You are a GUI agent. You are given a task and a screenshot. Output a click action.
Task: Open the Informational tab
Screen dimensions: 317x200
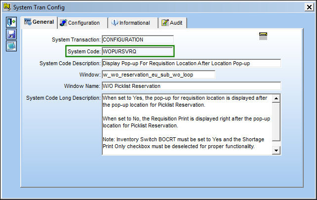click(x=133, y=23)
